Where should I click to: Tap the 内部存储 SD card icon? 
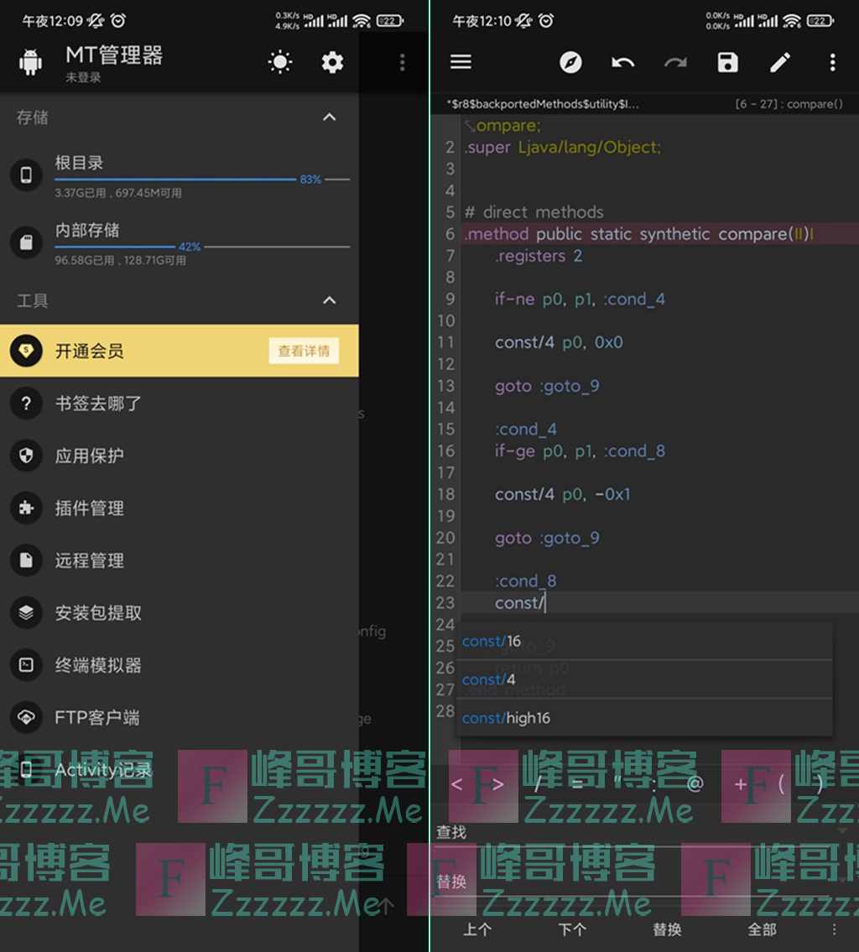26,242
